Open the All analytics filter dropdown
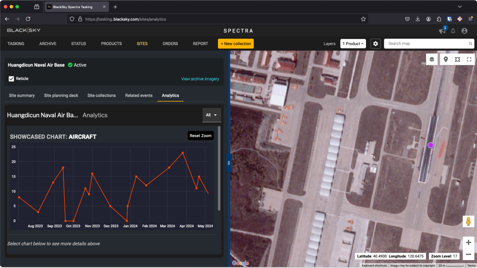 211,115
